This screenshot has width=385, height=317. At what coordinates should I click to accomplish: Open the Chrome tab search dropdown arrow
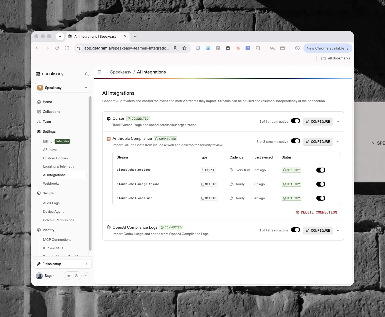60,36
